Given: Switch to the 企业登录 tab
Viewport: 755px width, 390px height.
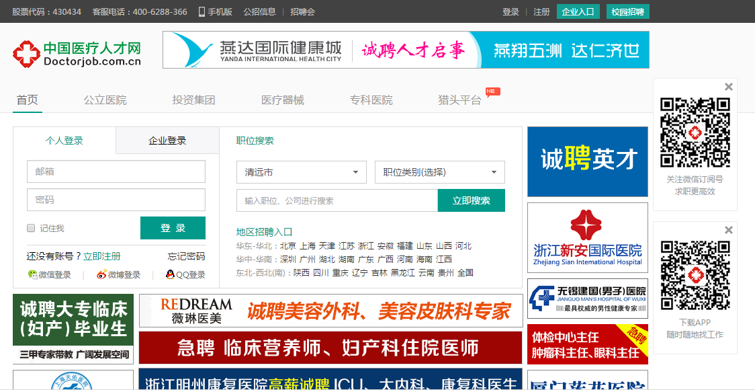Looking at the screenshot, I should (x=167, y=141).
